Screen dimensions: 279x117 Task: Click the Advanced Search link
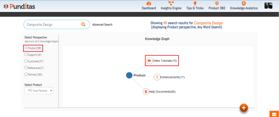pos(102,24)
